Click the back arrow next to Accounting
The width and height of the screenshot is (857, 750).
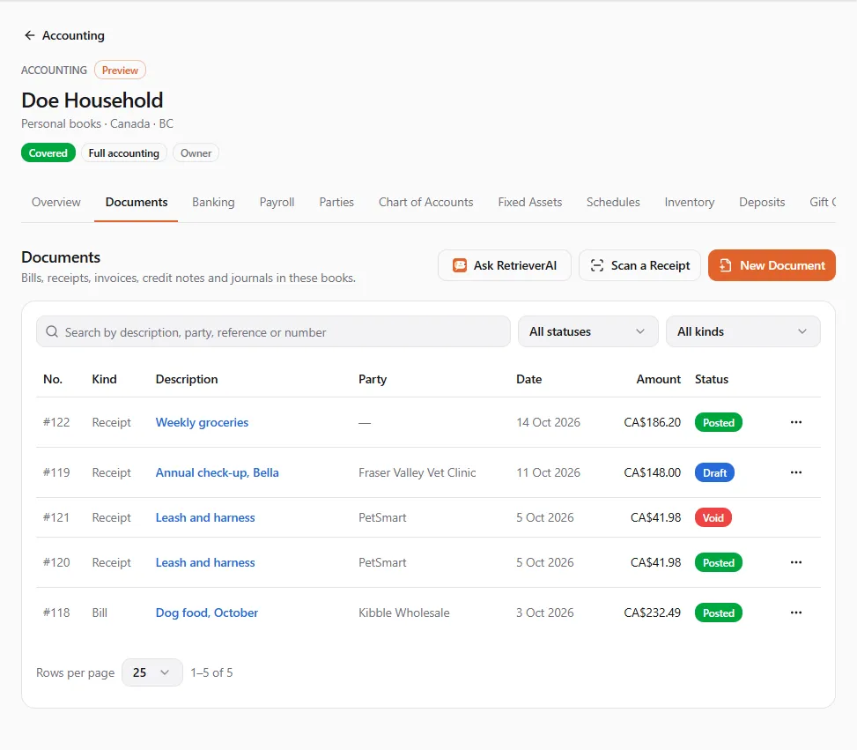coord(30,35)
